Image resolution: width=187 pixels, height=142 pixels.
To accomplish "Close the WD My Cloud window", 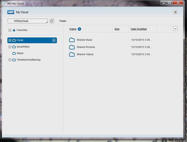I will 178,3.
